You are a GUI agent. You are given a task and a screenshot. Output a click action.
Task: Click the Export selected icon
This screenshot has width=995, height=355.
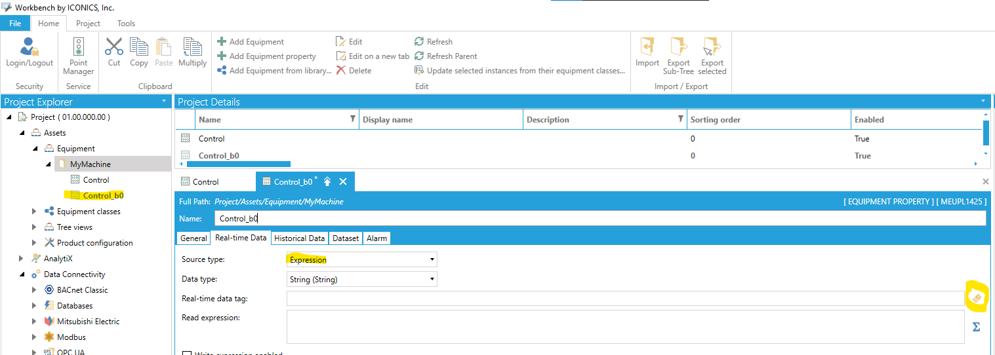(x=712, y=56)
